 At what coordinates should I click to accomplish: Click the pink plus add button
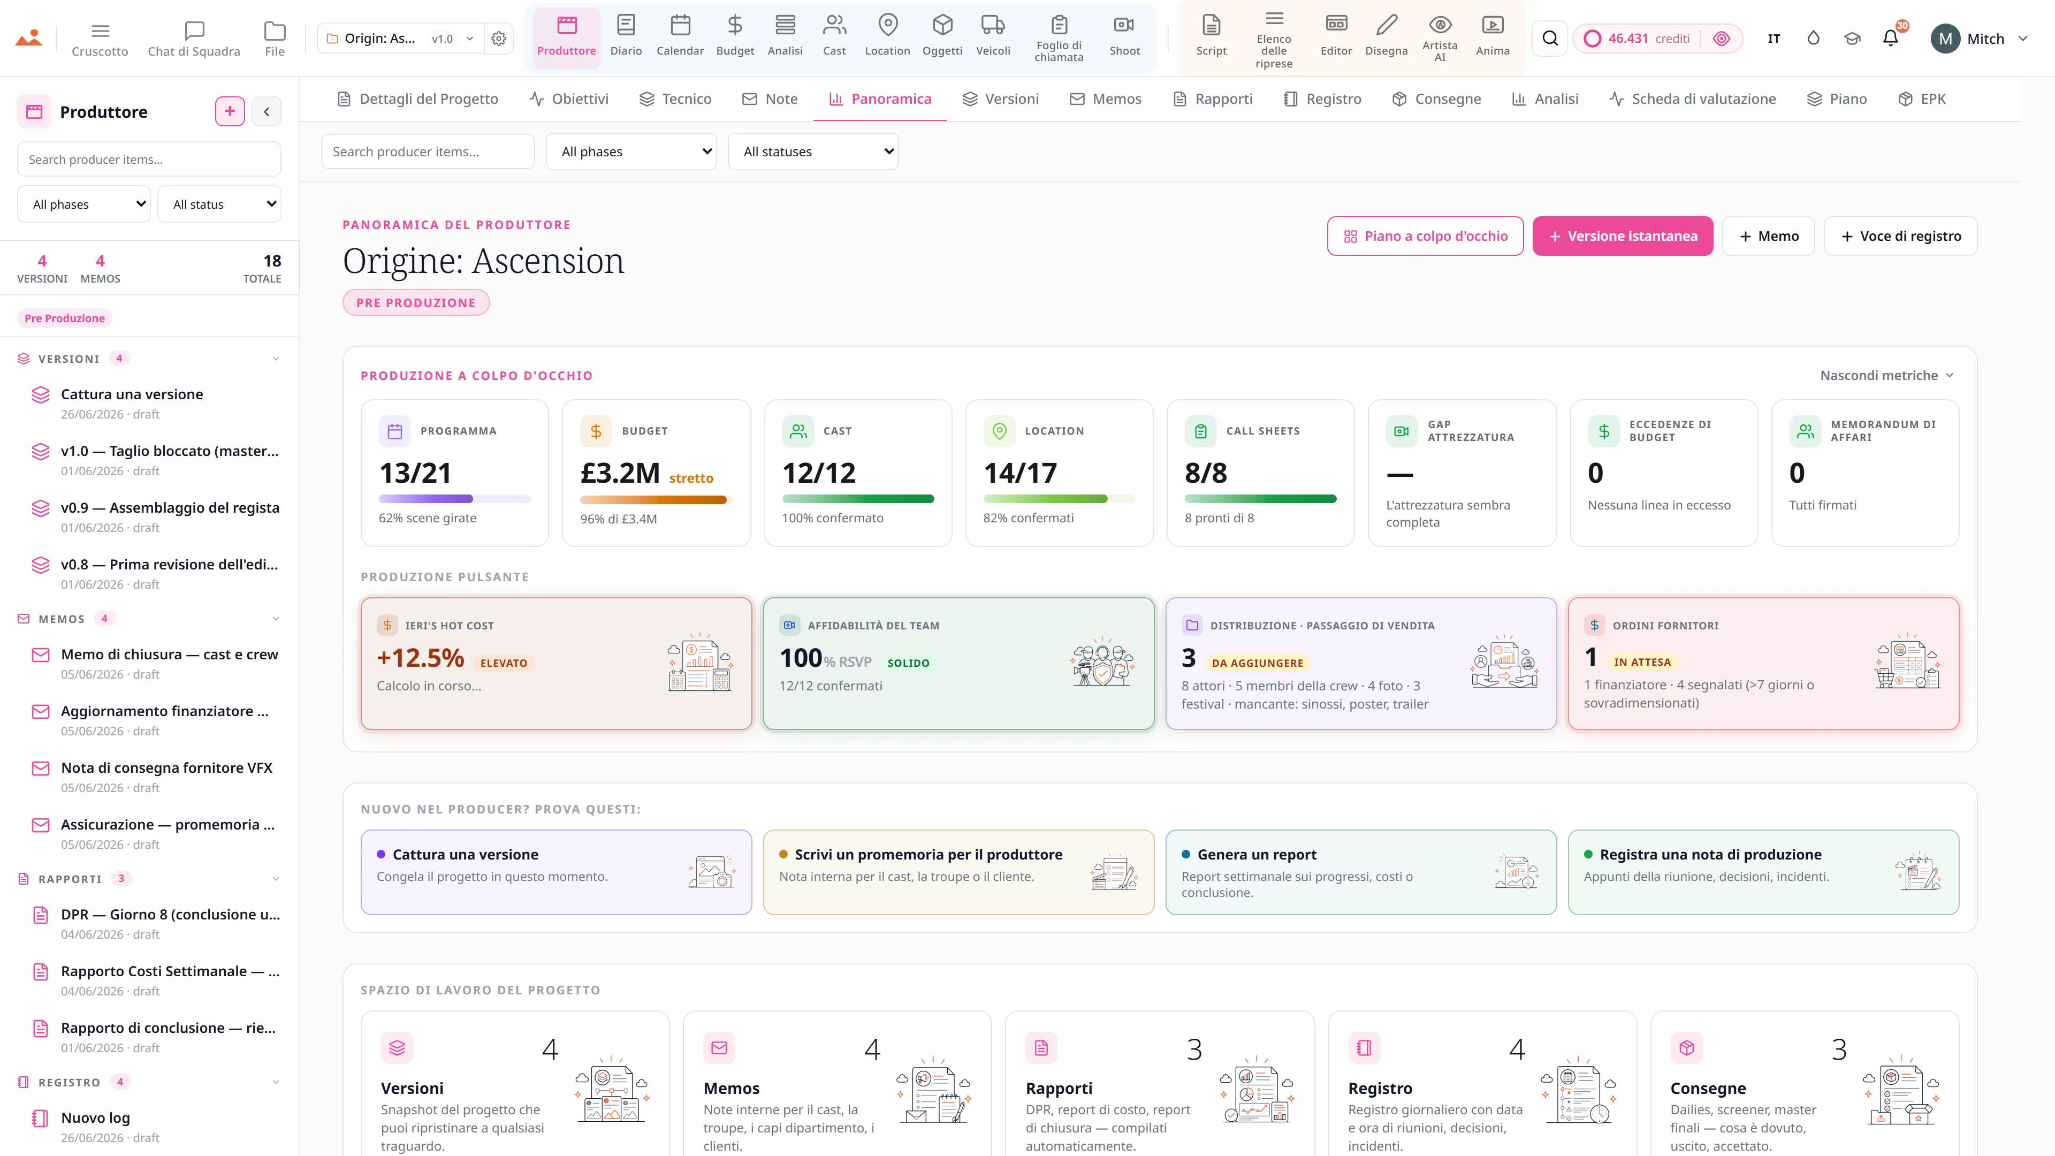230,112
